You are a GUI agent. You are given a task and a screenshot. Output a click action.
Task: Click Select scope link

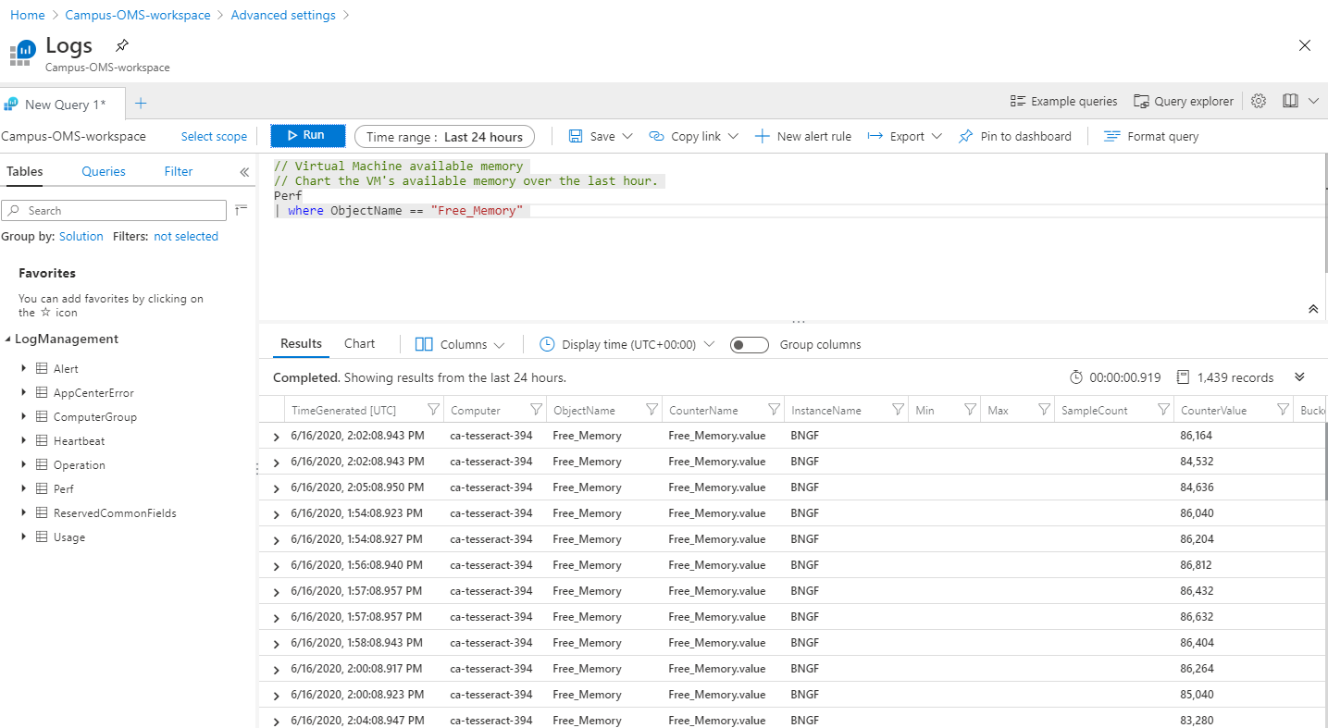click(214, 136)
